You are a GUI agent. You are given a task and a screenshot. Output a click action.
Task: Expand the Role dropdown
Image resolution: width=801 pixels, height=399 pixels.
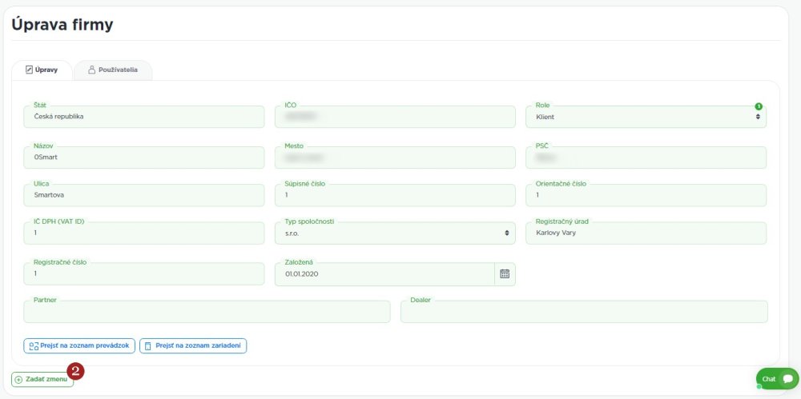pyautogui.click(x=646, y=117)
